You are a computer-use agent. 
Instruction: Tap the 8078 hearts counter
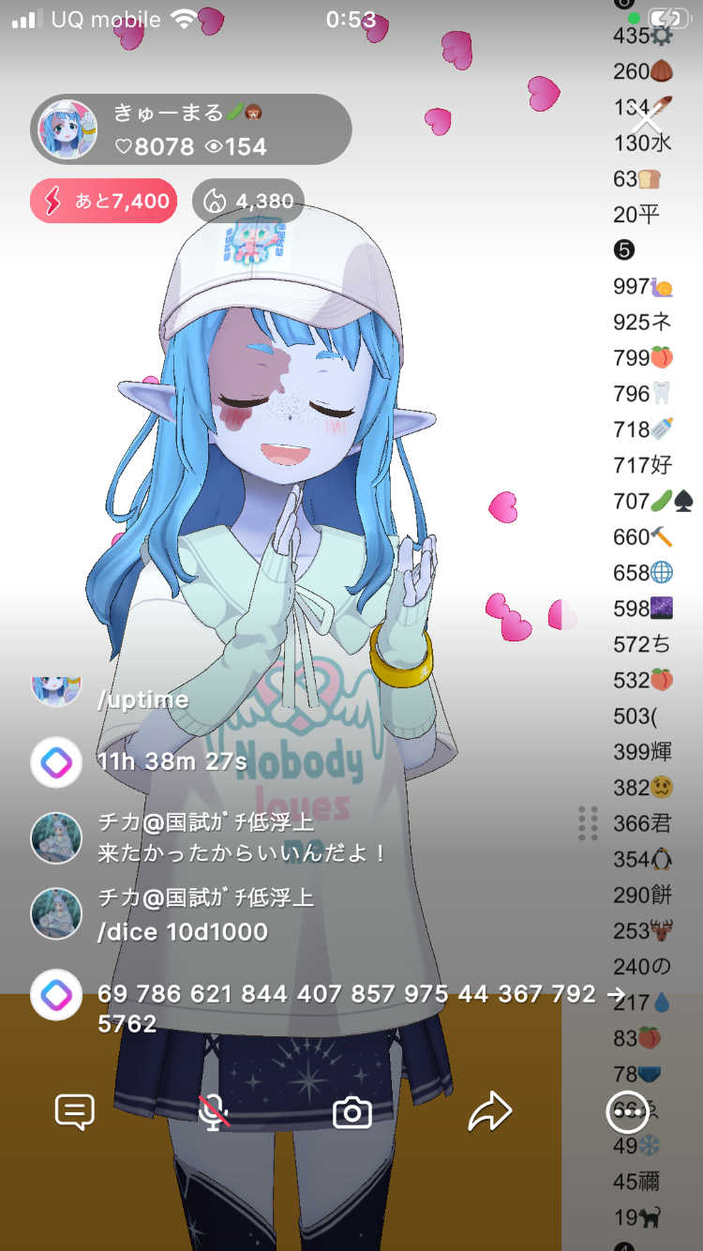click(x=154, y=147)
